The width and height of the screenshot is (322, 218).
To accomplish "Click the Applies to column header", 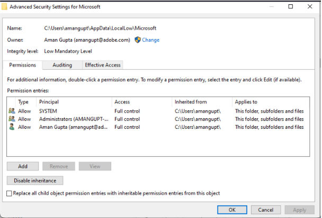I will point(246,101).
